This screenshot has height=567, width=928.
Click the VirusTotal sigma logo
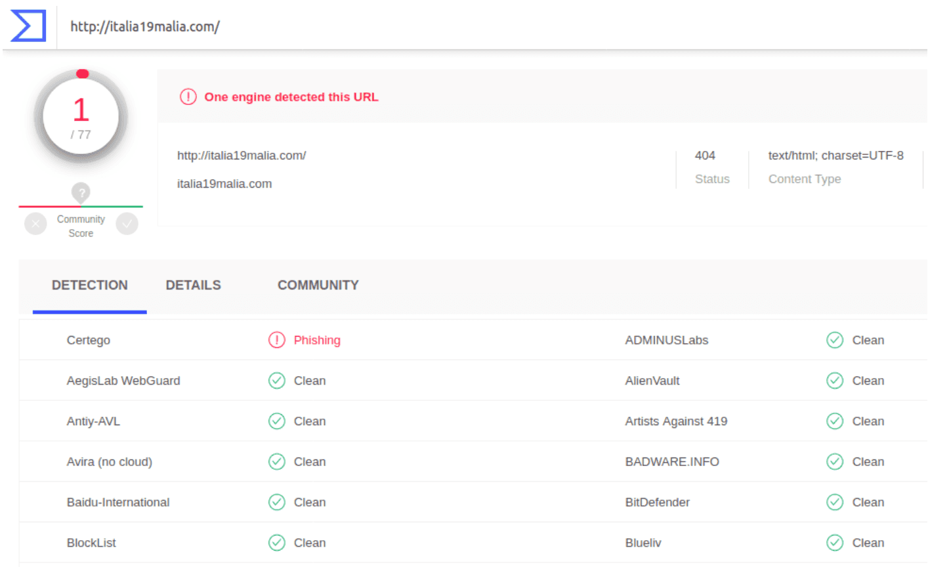(x=28, y=26)
